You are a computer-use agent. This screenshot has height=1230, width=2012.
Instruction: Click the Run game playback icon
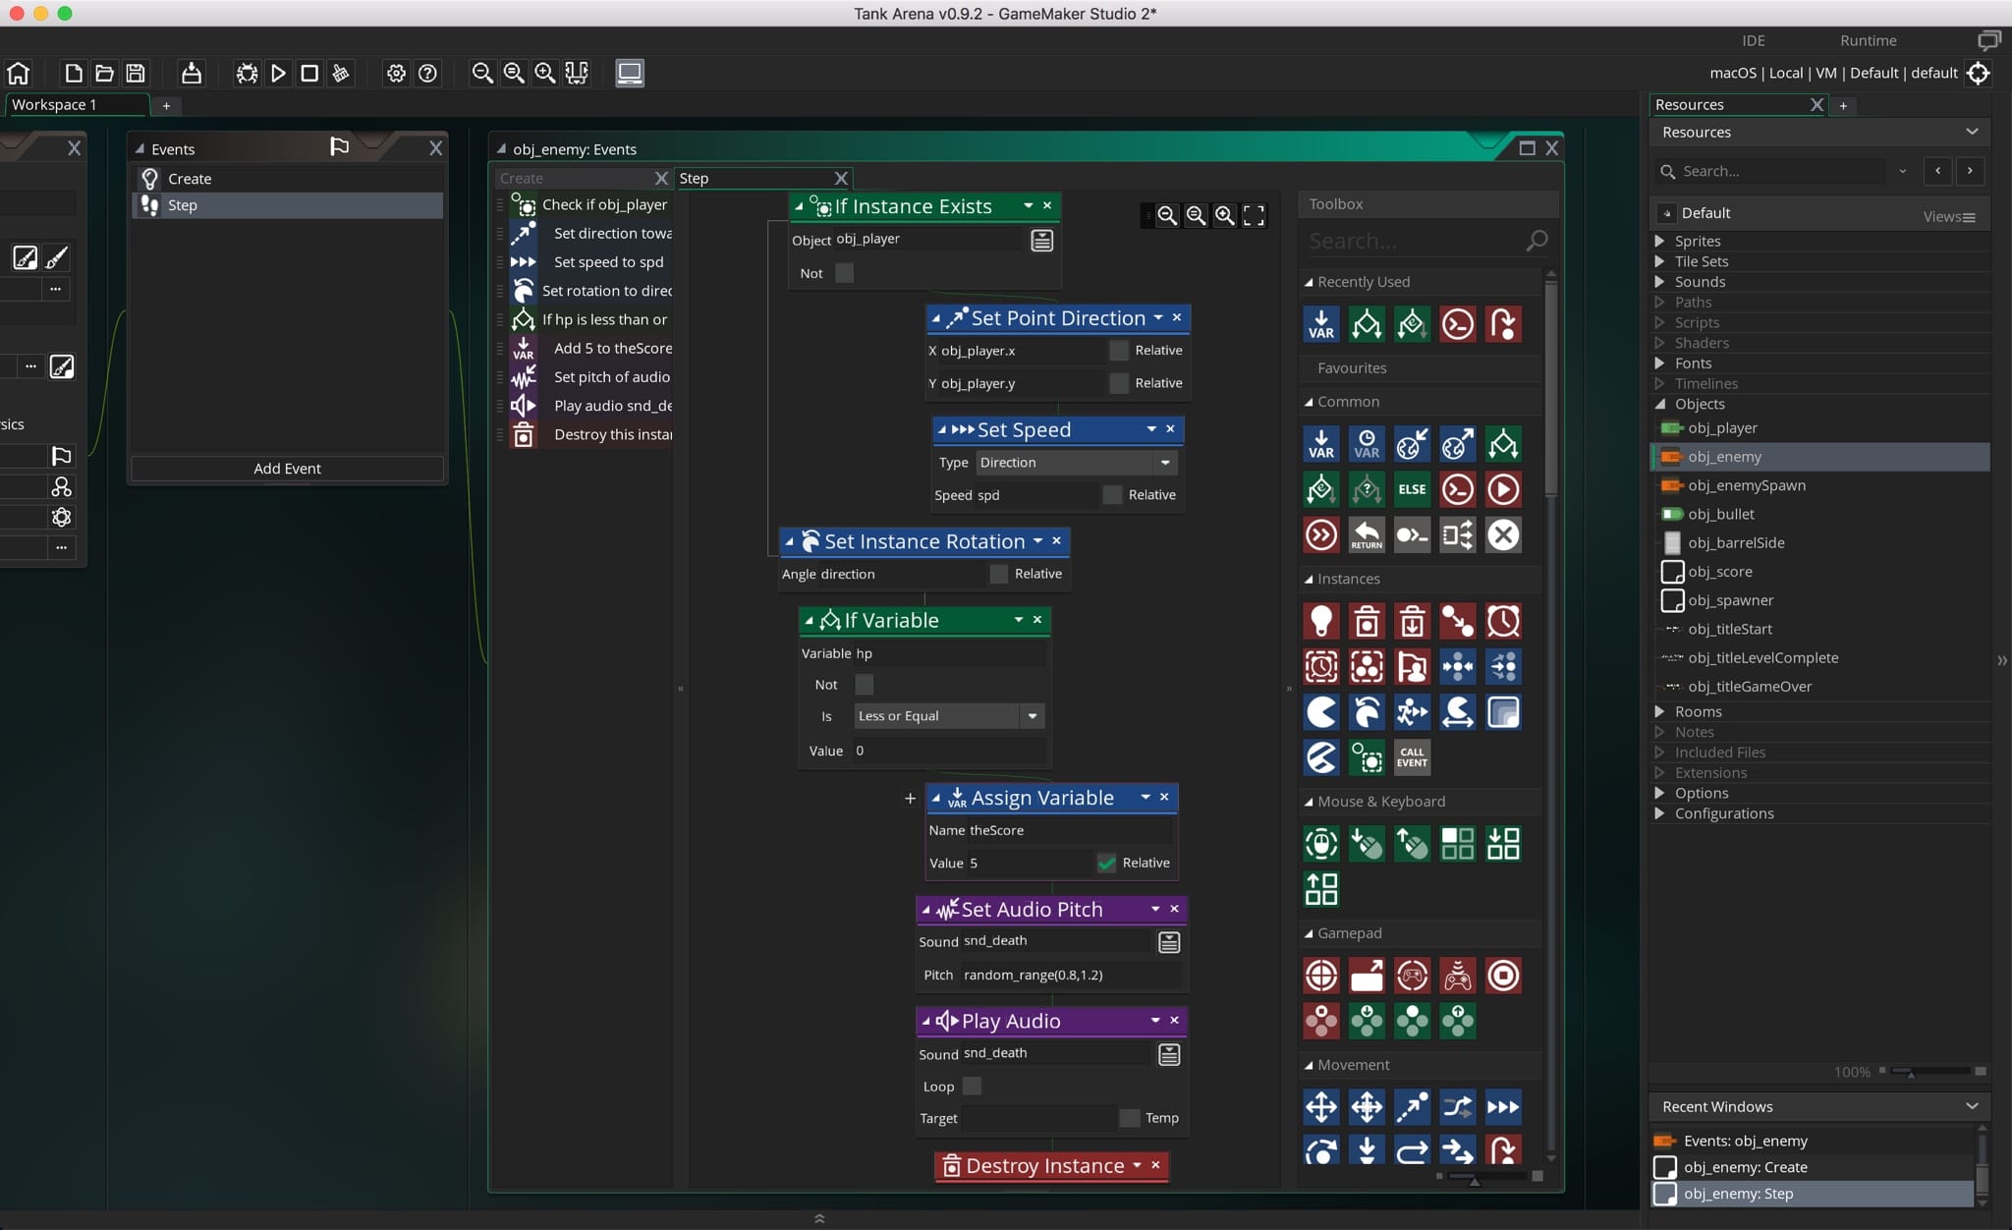(x=279, y=72)
